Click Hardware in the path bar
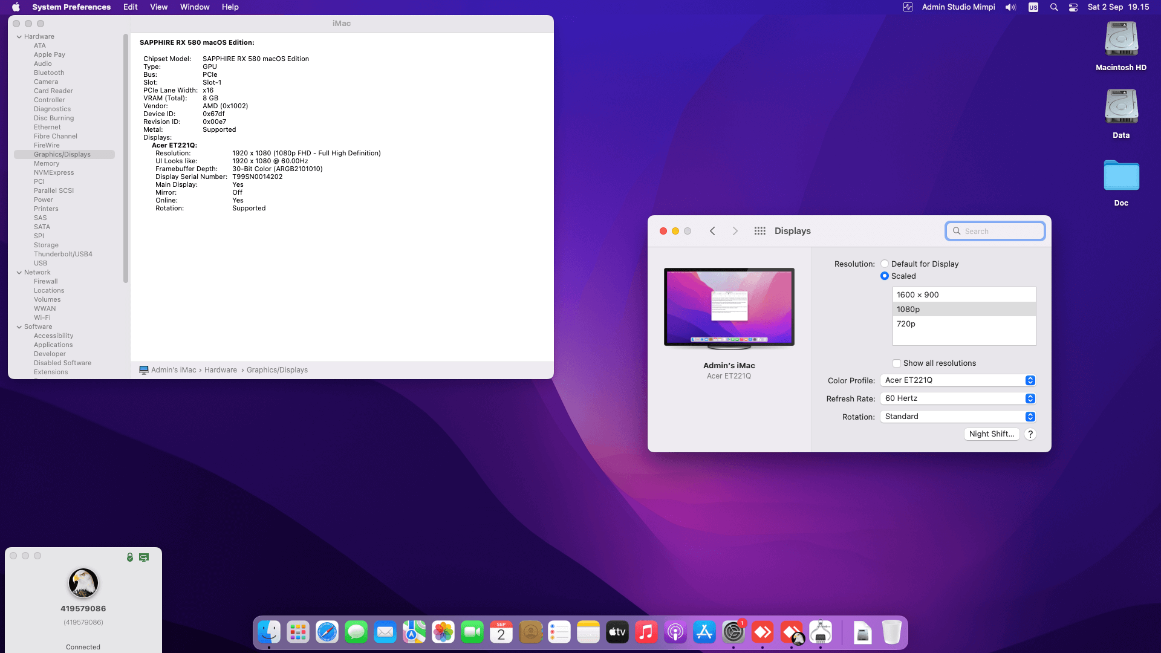This screenshot has height=653, width=1161. (221, 370)
